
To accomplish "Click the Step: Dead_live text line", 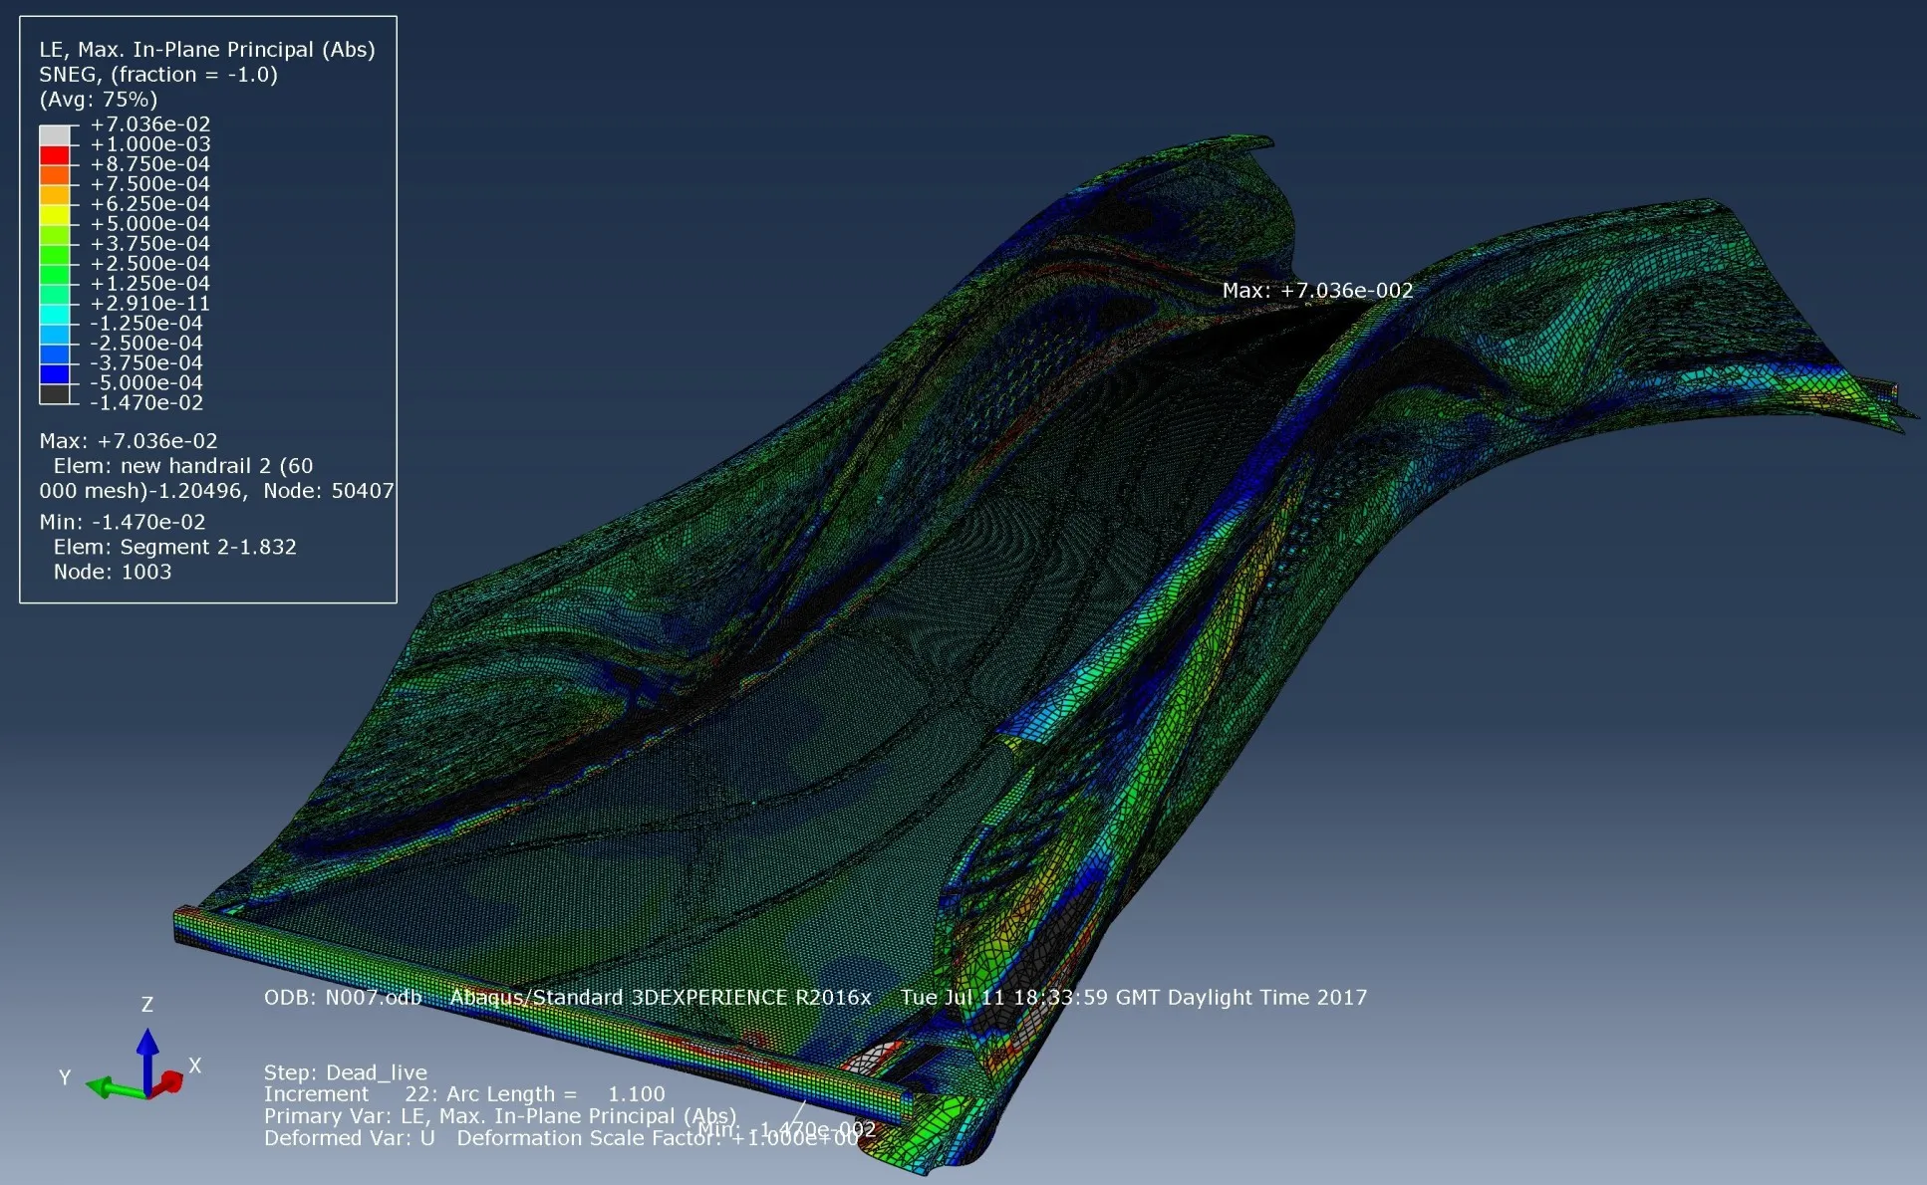I will click(x=346, y=1072).
